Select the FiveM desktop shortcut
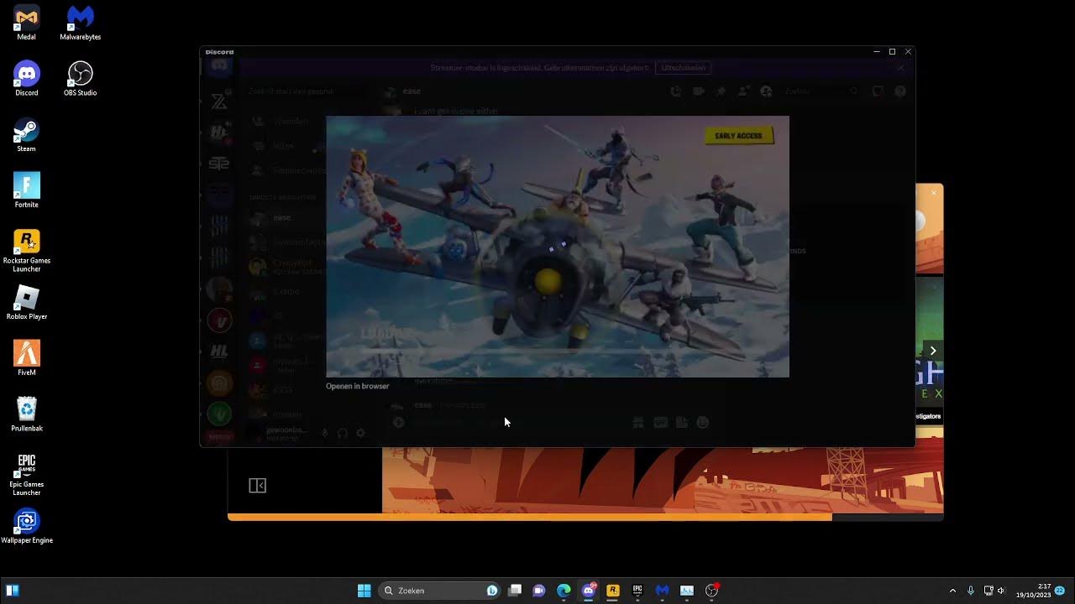Viewport: 1075px width, 604px height. point(26,359)
